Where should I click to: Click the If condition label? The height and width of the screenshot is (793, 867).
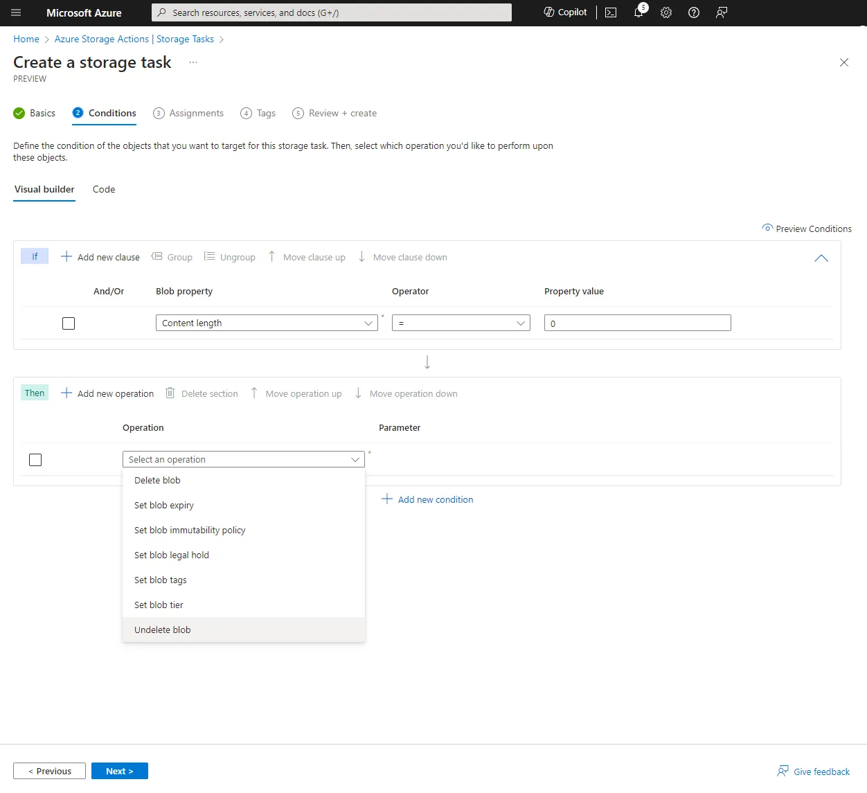(35, 256)
